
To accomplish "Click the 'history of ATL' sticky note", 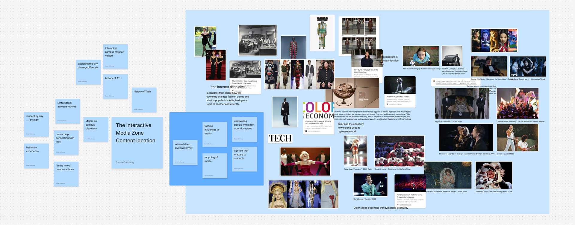I will pos(115,86).
